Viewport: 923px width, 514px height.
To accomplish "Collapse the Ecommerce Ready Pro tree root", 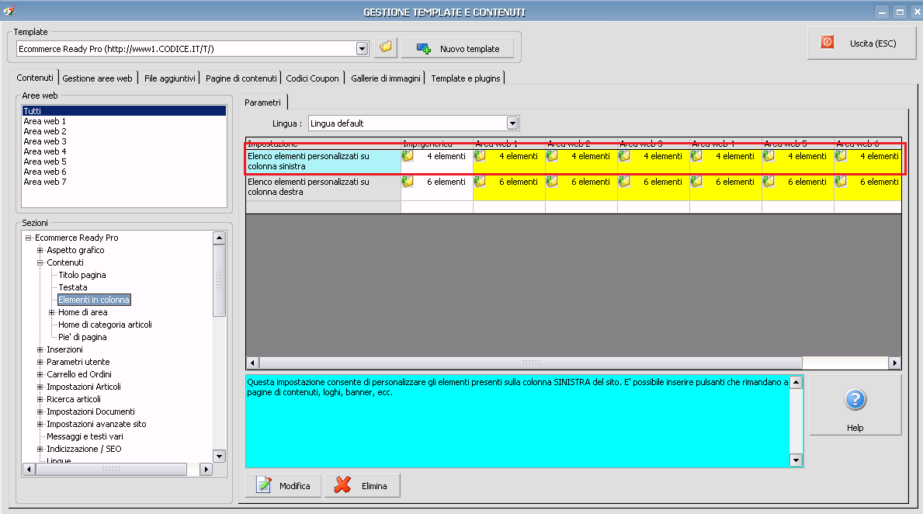I will click(x=28, y=238).
